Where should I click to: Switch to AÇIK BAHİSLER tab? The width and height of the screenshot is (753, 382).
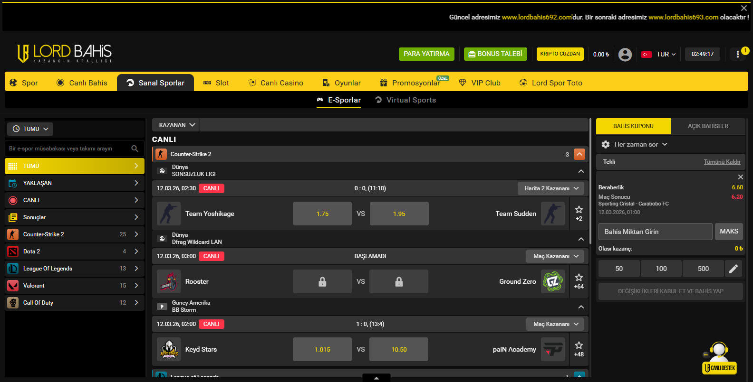click(x=708, y=126)
